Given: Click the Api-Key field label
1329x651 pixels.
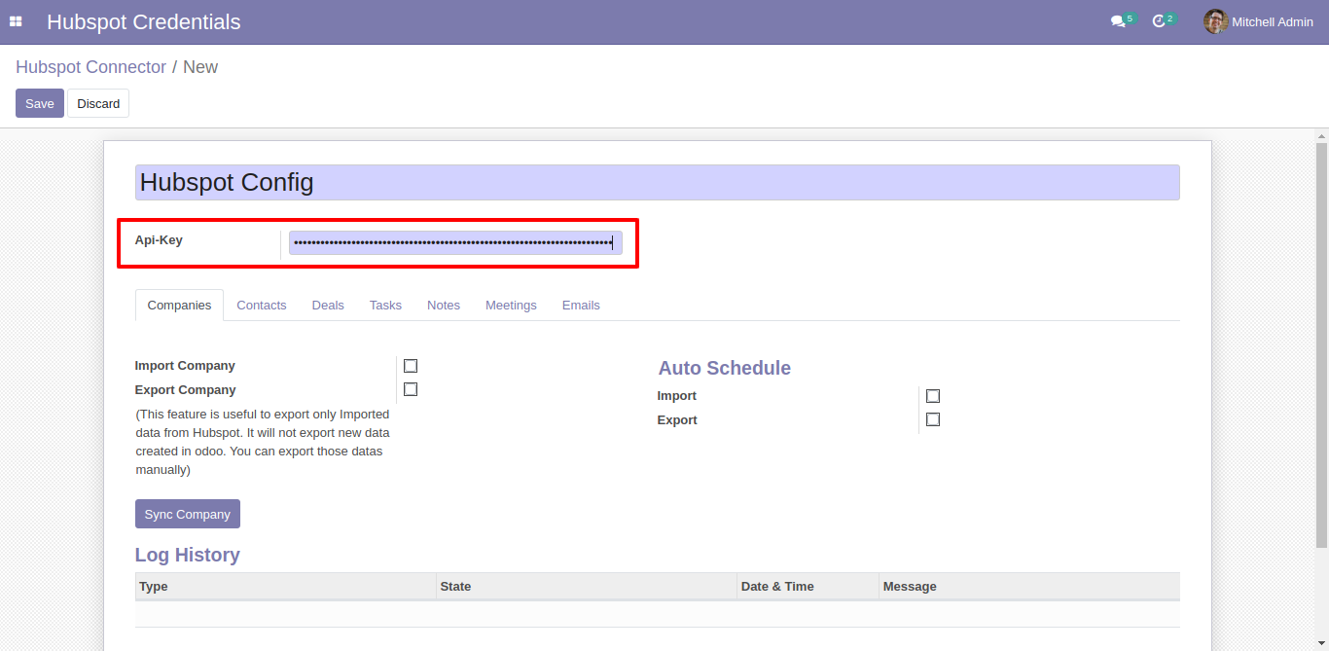Looking at the screenshot, I should coord(159,239).
